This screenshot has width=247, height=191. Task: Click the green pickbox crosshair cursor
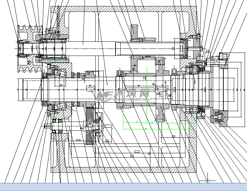[207, 181]
